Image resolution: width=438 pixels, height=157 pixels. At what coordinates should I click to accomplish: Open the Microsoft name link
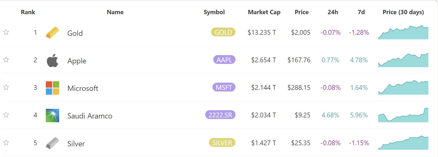point(83,88)
